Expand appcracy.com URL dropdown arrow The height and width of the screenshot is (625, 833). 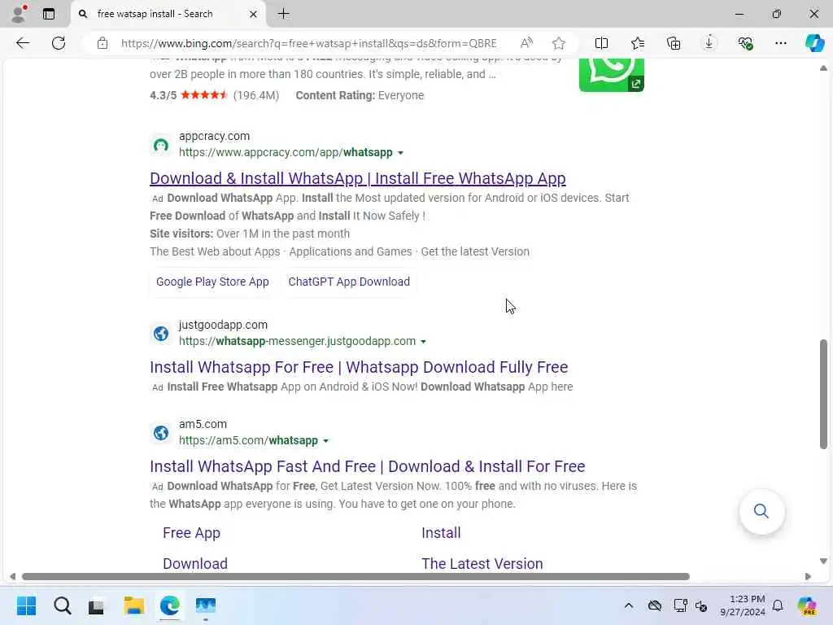point(400,153)
